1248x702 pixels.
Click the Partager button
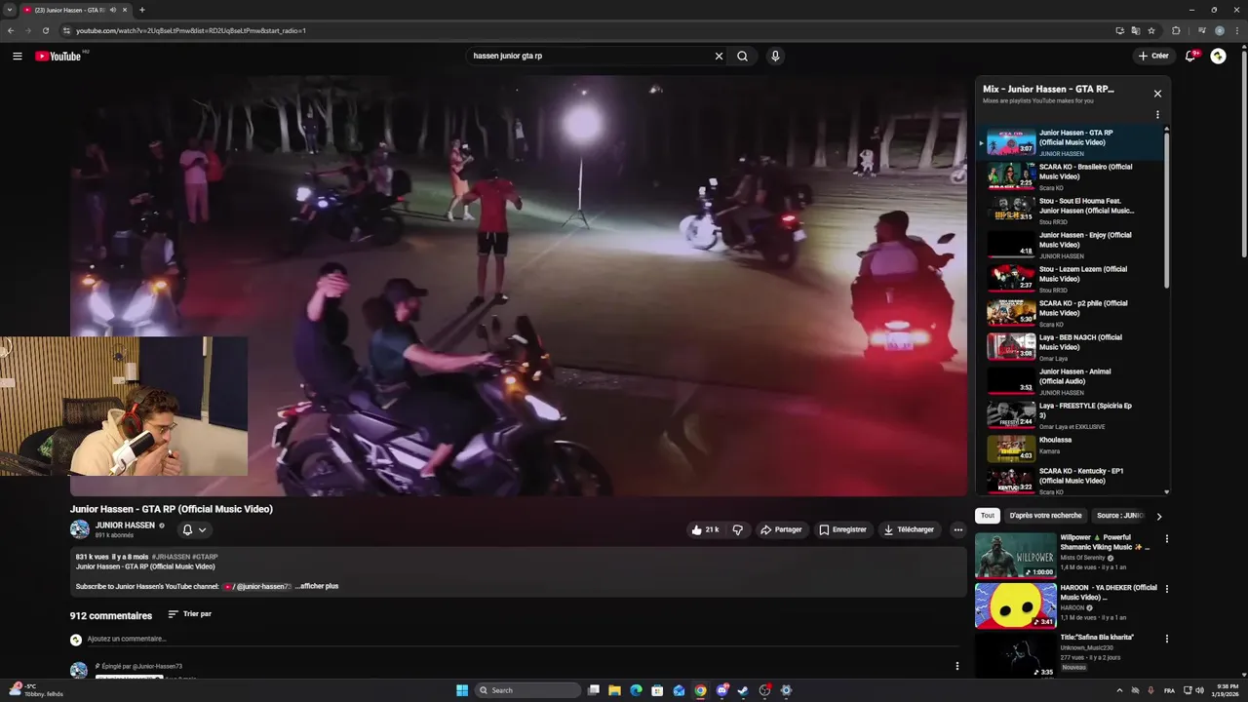[781, 529]
